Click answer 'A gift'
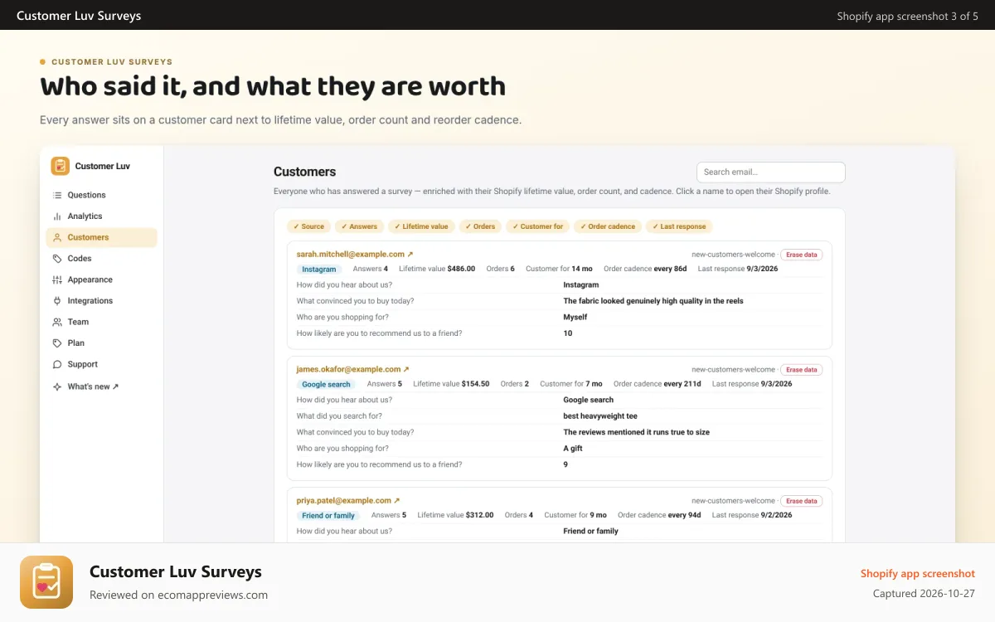 pos(573,449)
